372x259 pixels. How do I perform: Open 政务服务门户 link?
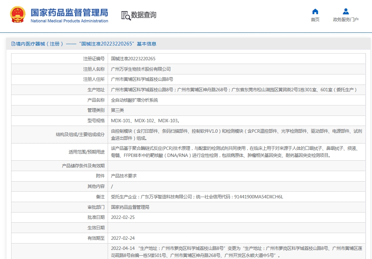click(x=346, y=20)
